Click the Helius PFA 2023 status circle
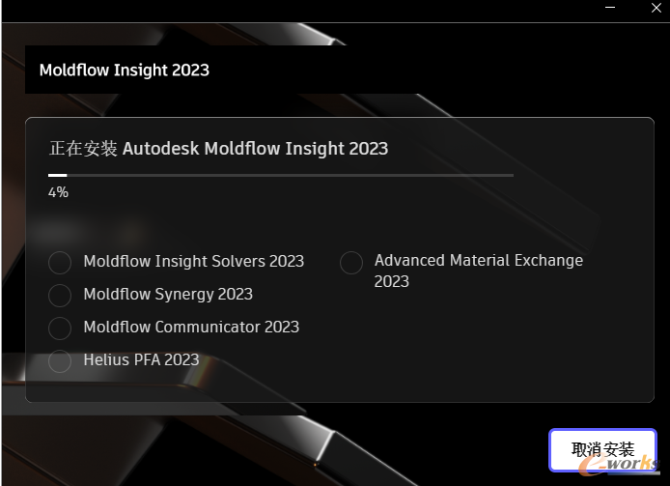The image size is (670, 486). click(60, 360)
